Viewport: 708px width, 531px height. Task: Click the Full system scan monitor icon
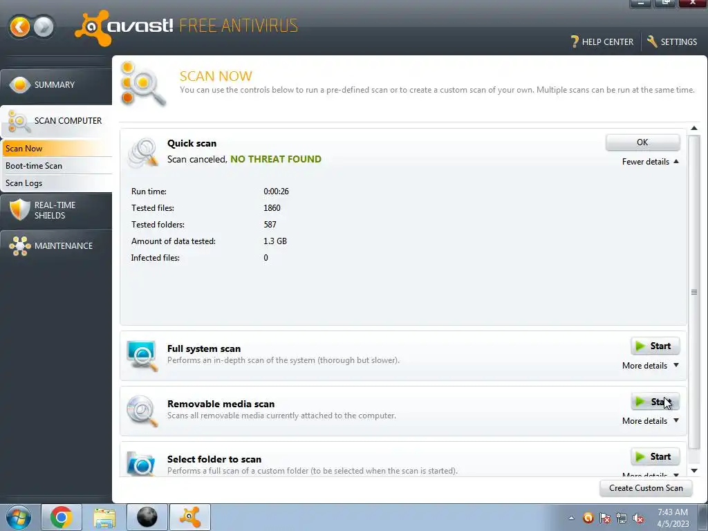pyautogui.click(x=142, y=356)
